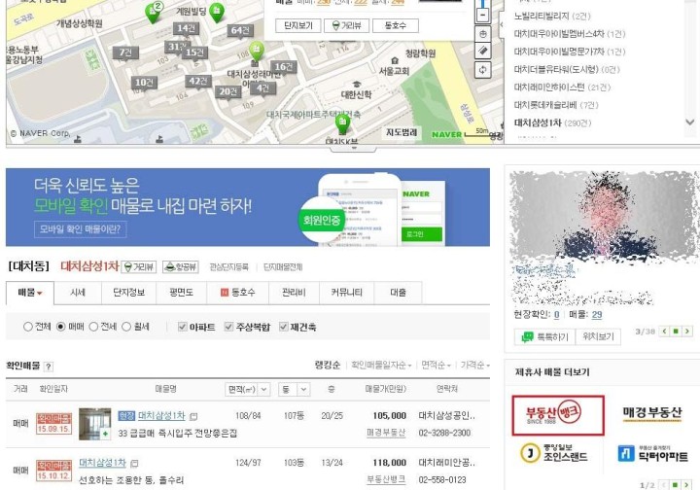Click the 확인매물 question mark help icon
Viewport: 700px width, 490px height.
[49, 367]
